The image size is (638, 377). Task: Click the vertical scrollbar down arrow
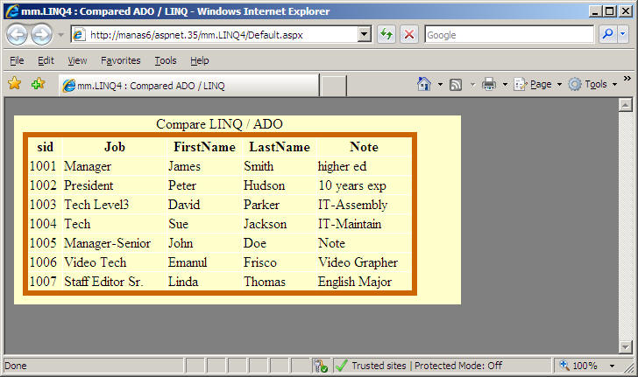pyautogui.click(x=626, y=346)
